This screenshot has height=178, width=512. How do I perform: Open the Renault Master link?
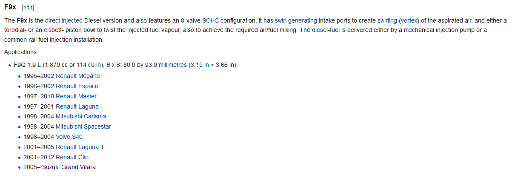click(76, 96)
